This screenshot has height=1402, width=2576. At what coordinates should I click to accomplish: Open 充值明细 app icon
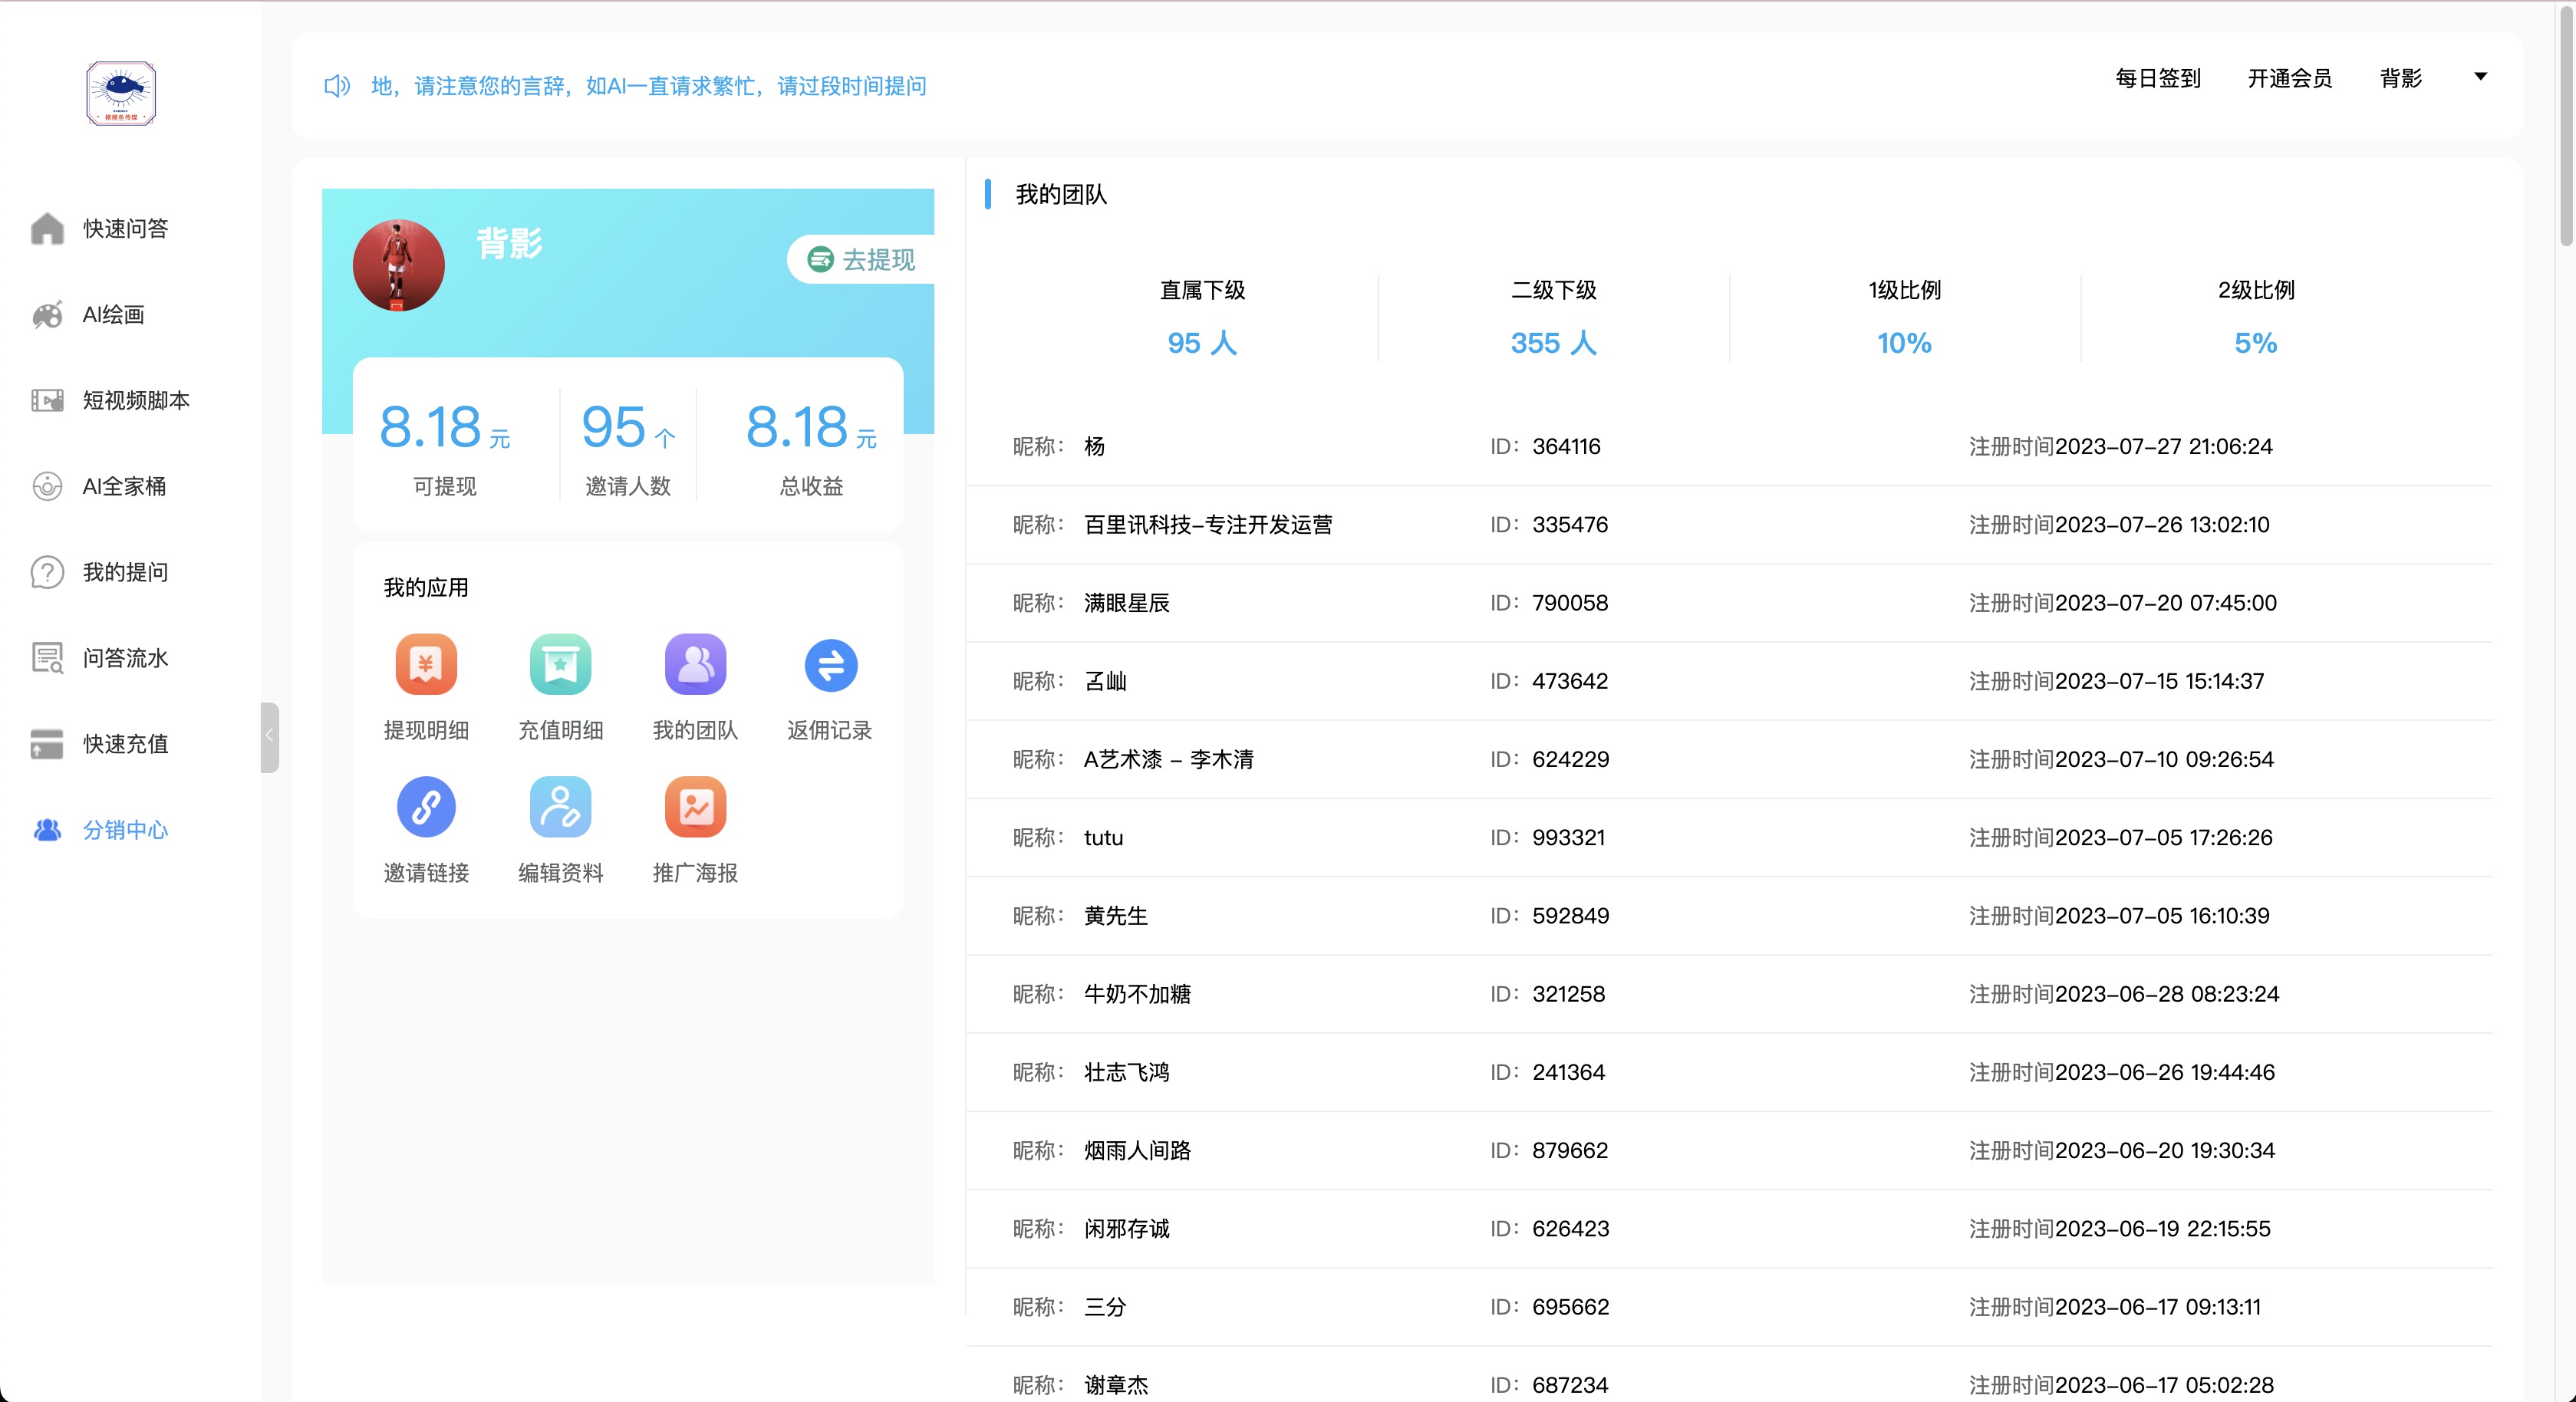(561, 664)
